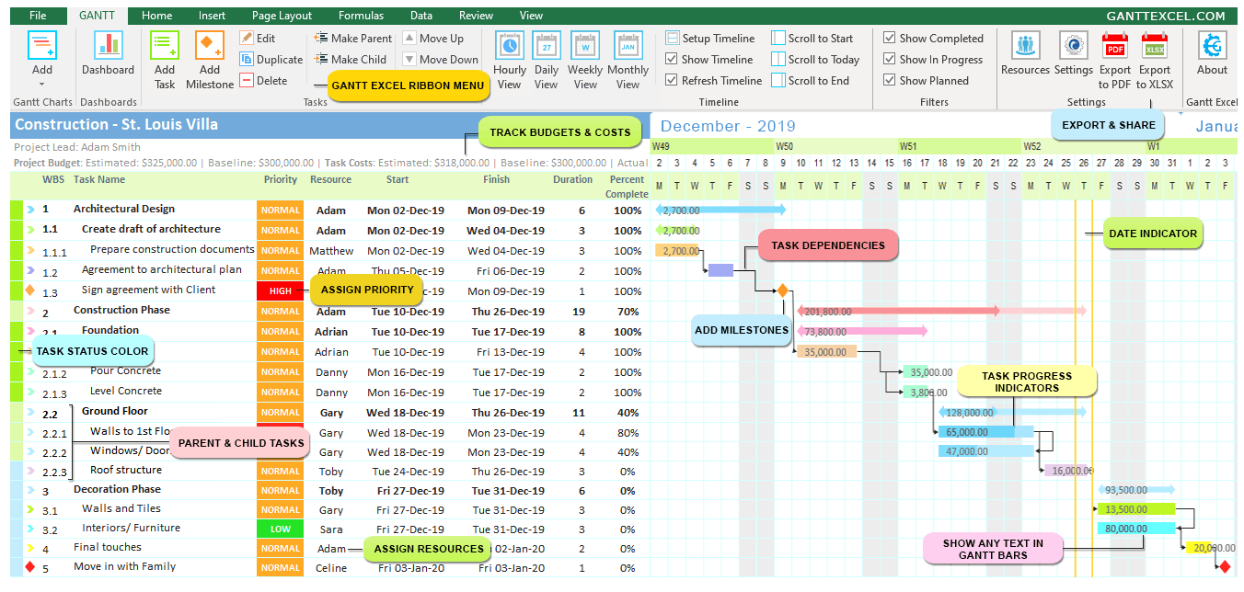This screenshot has height=592, width=1244.
Task: Open the About icon
Action: 1213,46
